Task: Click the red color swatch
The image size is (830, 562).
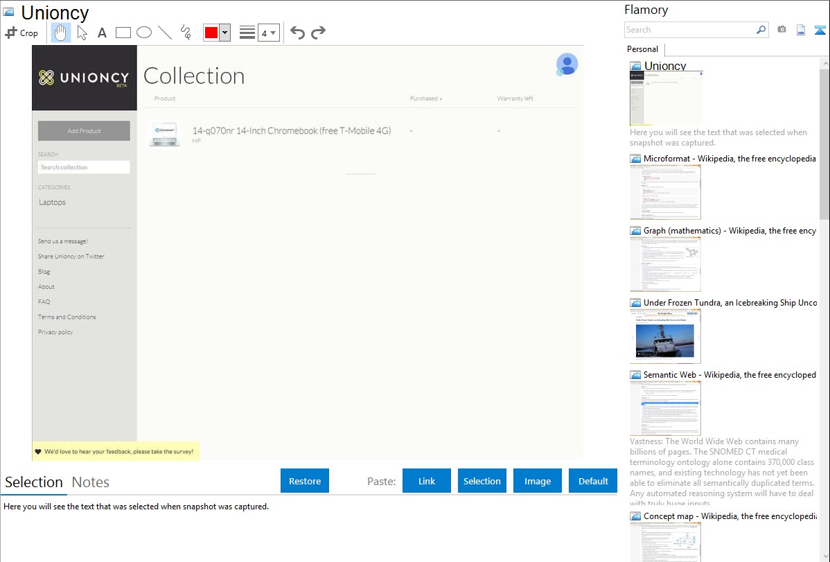Action: (211, 33)
